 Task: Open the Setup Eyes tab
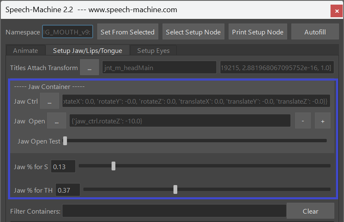153,51
